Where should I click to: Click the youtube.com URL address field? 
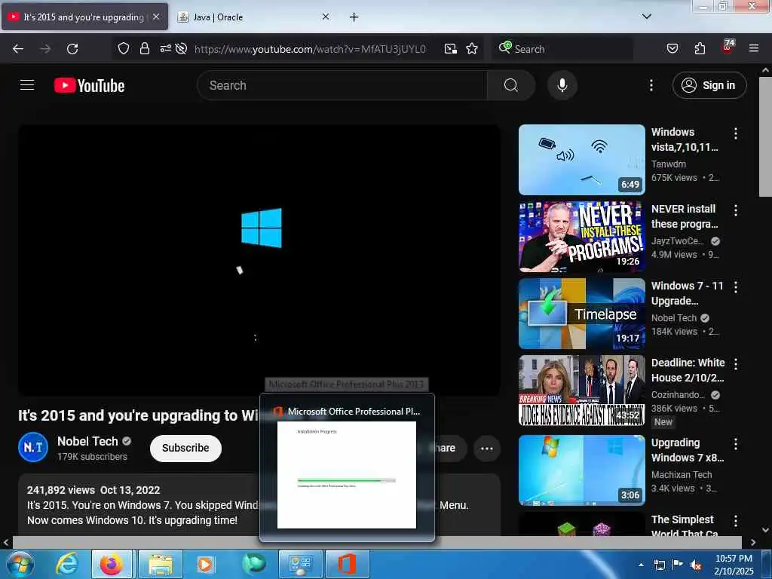pyautogui.click(x=310, y=49)
